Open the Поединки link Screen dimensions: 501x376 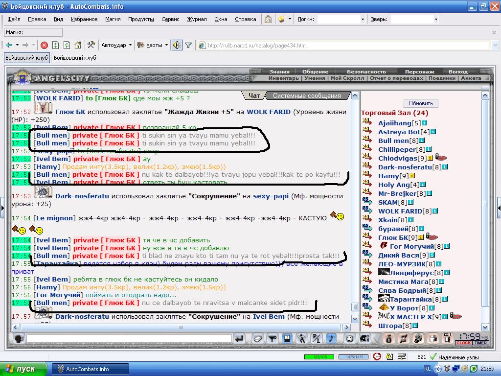point(442,78)
